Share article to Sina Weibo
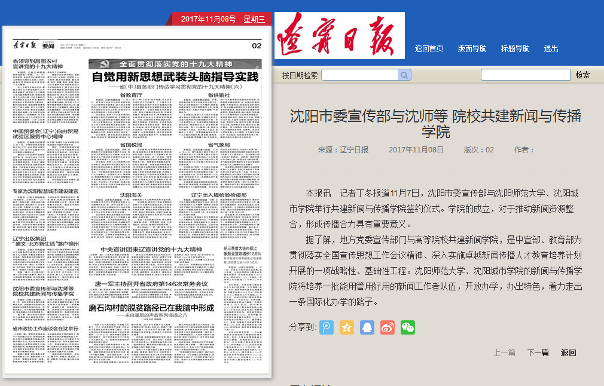 coord(388,327)
